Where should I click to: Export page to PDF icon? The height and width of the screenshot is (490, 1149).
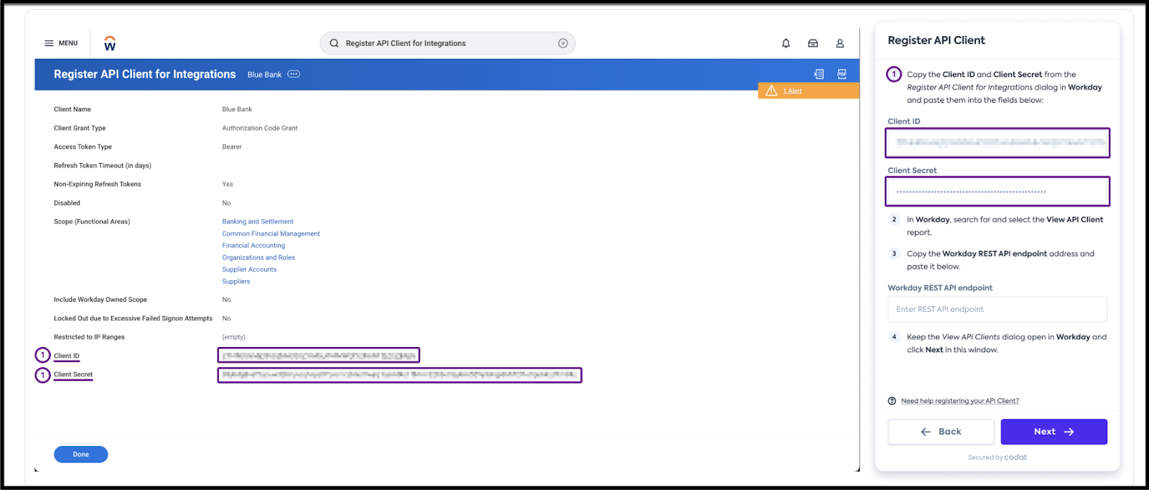[x=842, y=74]
